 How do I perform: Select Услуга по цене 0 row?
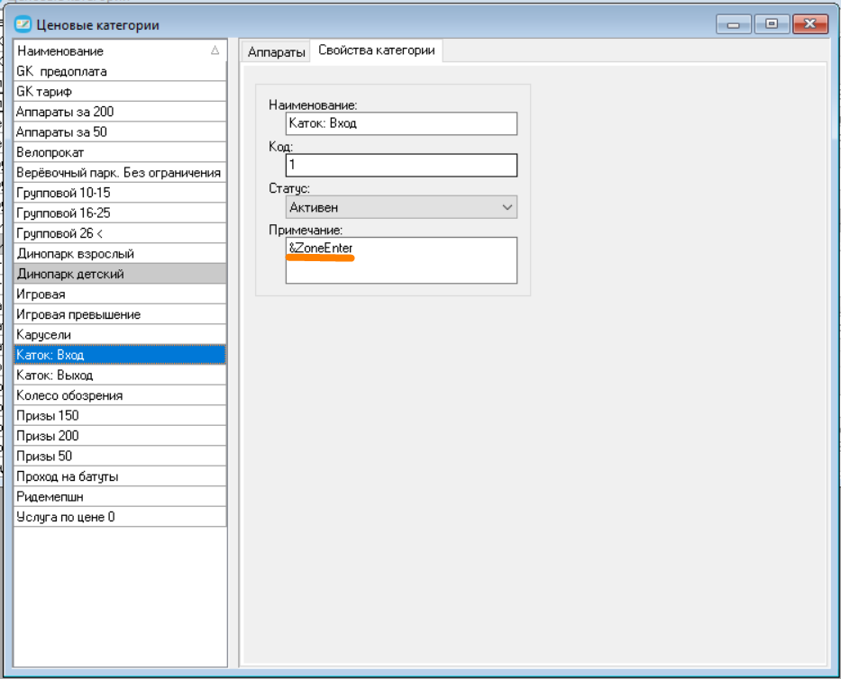[120, 517]
